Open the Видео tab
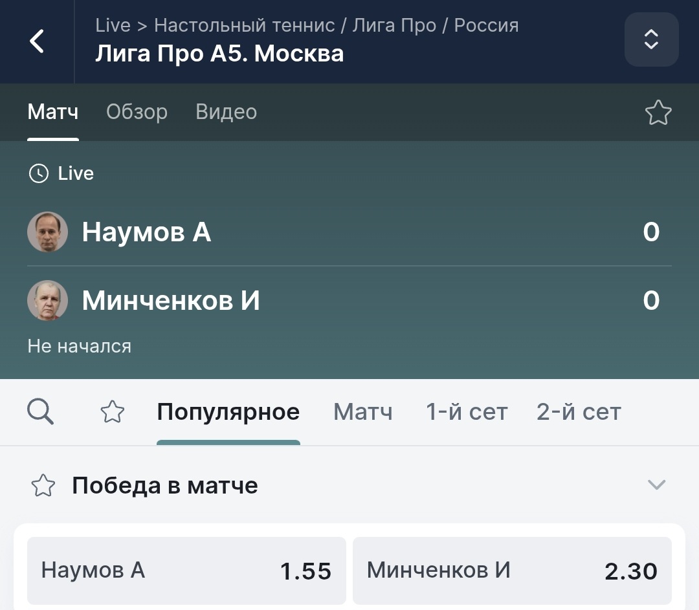 tap(226, 112)
